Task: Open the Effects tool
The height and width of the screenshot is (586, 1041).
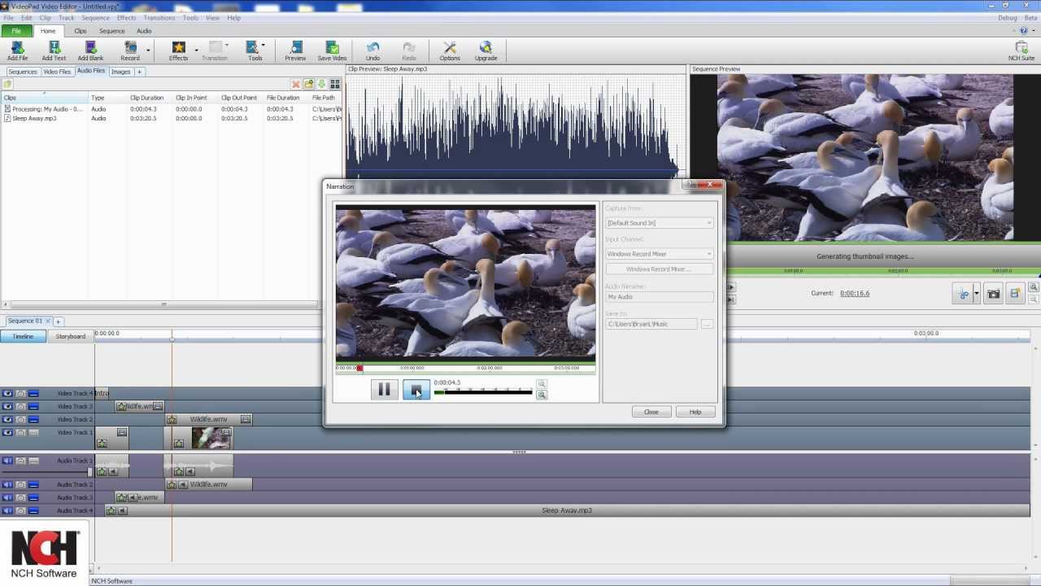Action: pyautogui.click(x=178, y=51)
